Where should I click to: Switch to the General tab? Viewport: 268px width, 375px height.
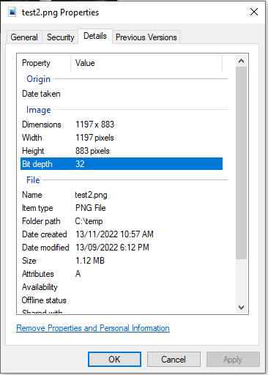[x=24, y=37]
